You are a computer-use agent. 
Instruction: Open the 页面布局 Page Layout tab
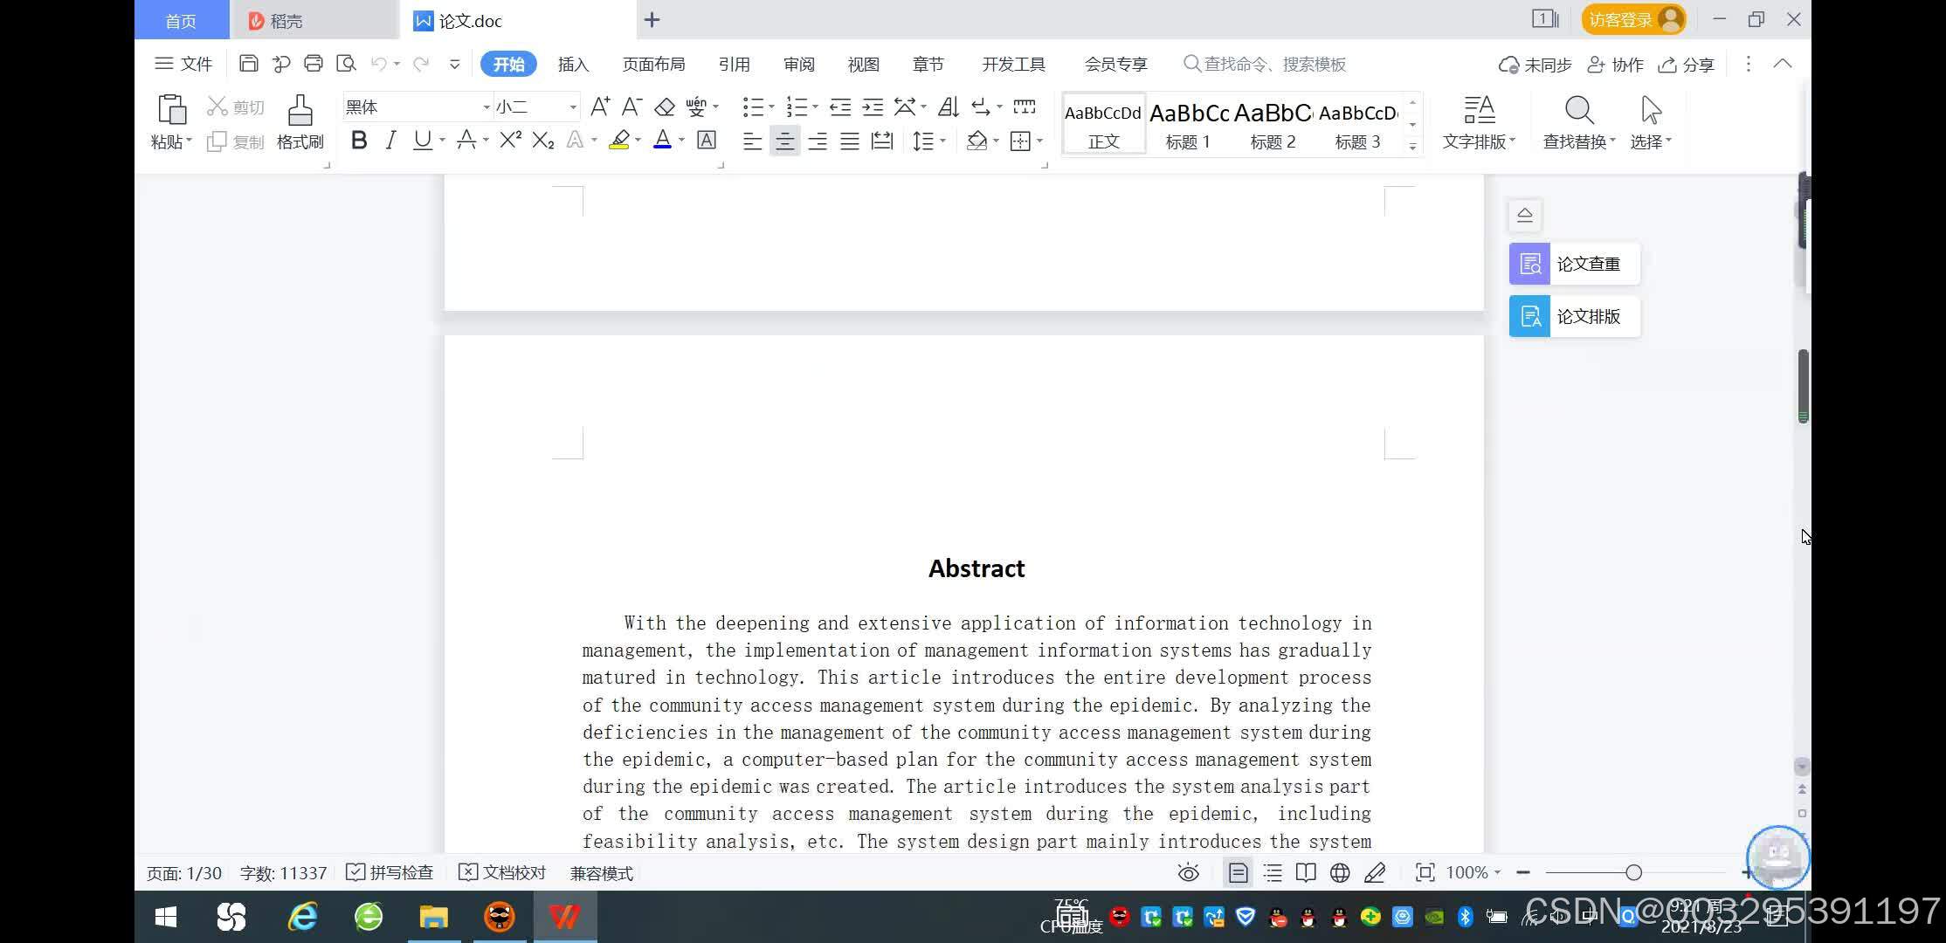(653, 65)
